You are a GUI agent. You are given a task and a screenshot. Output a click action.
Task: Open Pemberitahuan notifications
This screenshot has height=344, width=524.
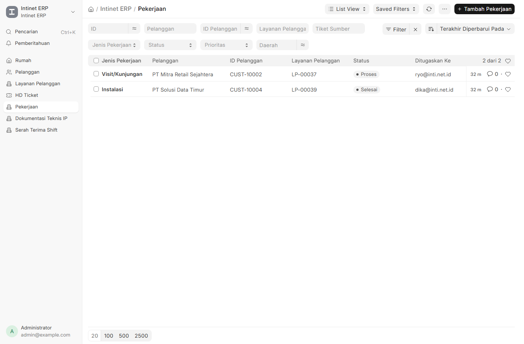pos(41,43)
